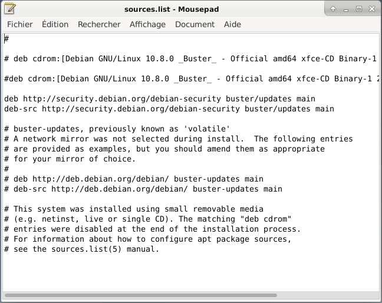This screenshot has width=382, height=303.
Task: Click '# A network mirror was not selected' line
Action: pyautogui.click(x=179, y=139)
